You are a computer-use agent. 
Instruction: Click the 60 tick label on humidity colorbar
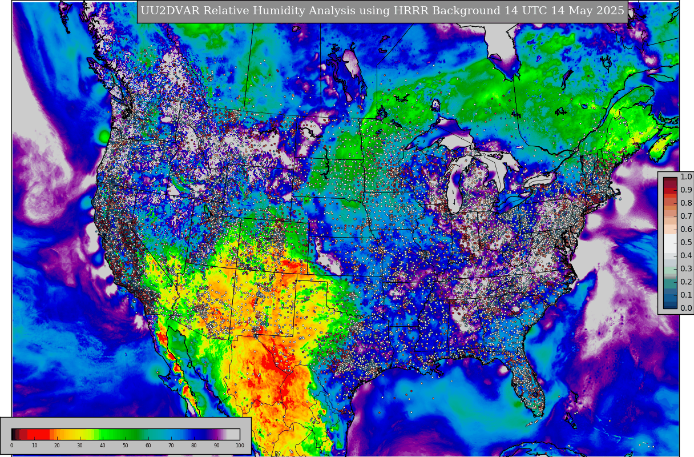pyautogui.click(x=148, y=446)
